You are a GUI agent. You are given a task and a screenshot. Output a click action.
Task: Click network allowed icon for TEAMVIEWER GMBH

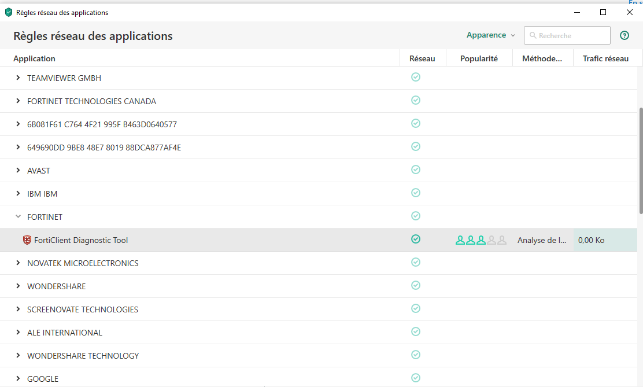coord(415,77)
